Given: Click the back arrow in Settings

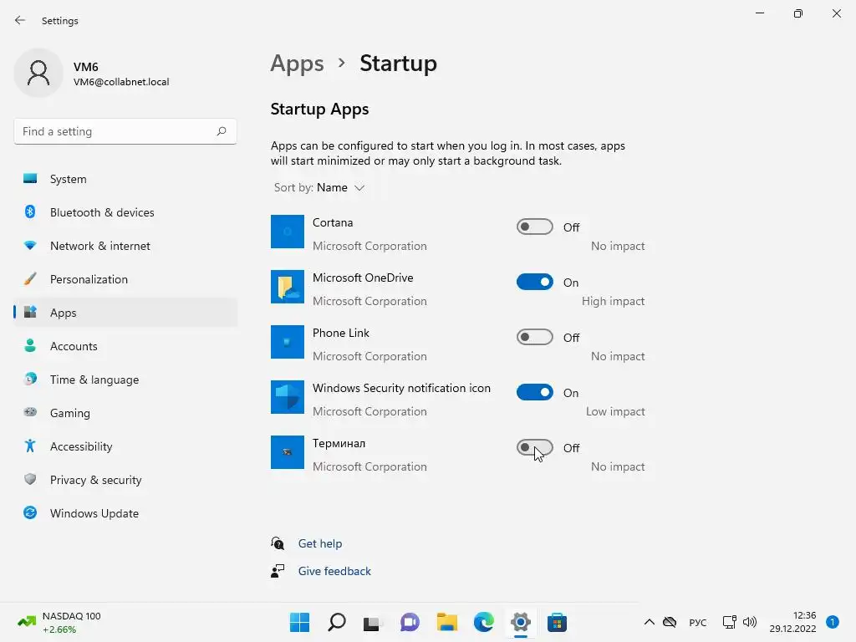Looking at the screenshot, I should [x=20, y=20].
